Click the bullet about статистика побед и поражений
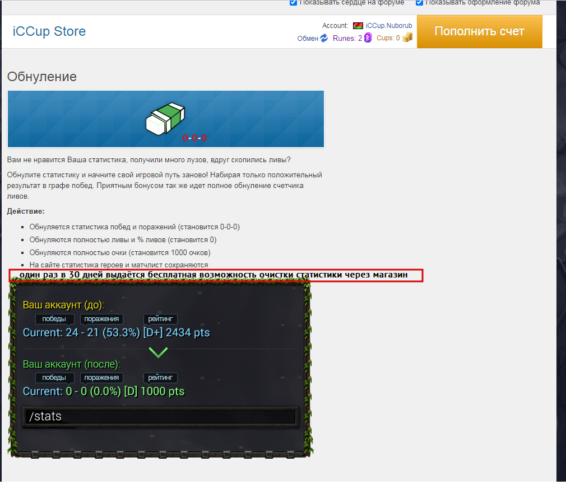The height and width of the screenshot is (499, 566). [134, 227]
